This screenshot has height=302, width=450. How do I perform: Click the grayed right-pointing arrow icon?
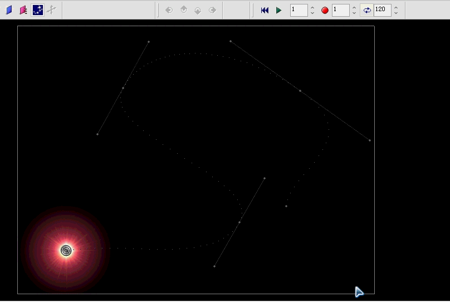pyautogui.click(x=212, y=11)
